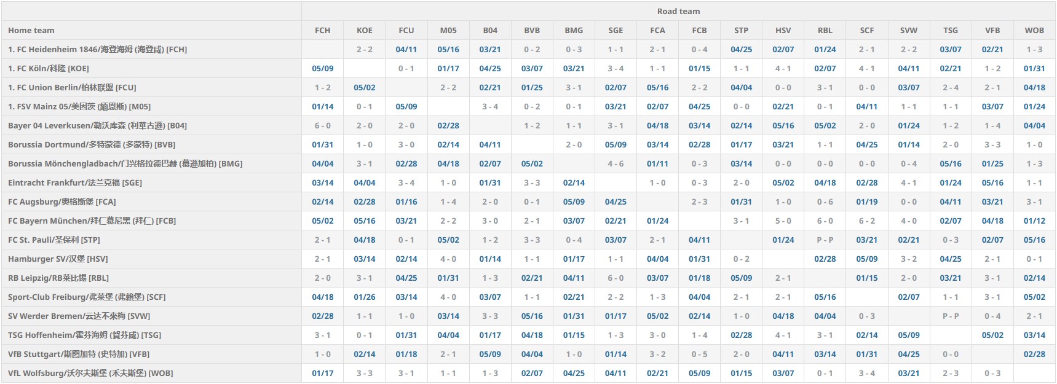This screenshot has height=384, width=1057.
Task: Open Stuttgart home match against WOB on 02/28
Action: [1034, 354]
